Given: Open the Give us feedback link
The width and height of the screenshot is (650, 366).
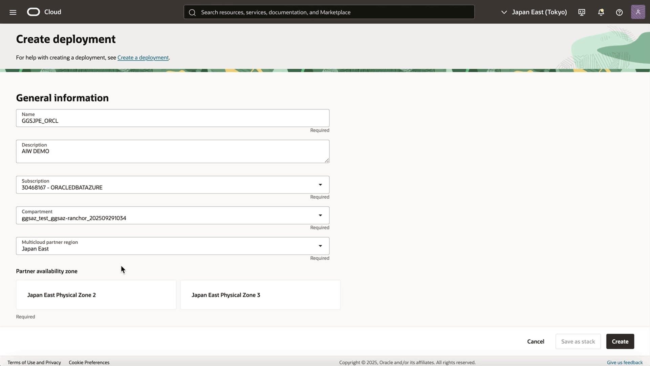Looking at the screenshot, I should pos(625,363).
